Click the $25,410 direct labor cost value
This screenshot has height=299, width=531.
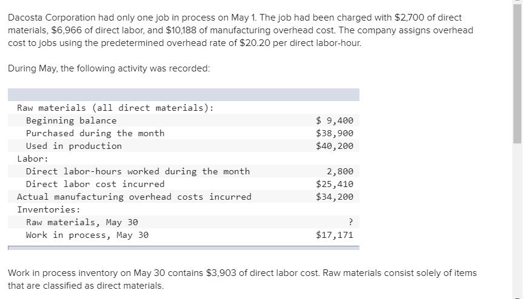pyautogui.click(x=335, y=184)
